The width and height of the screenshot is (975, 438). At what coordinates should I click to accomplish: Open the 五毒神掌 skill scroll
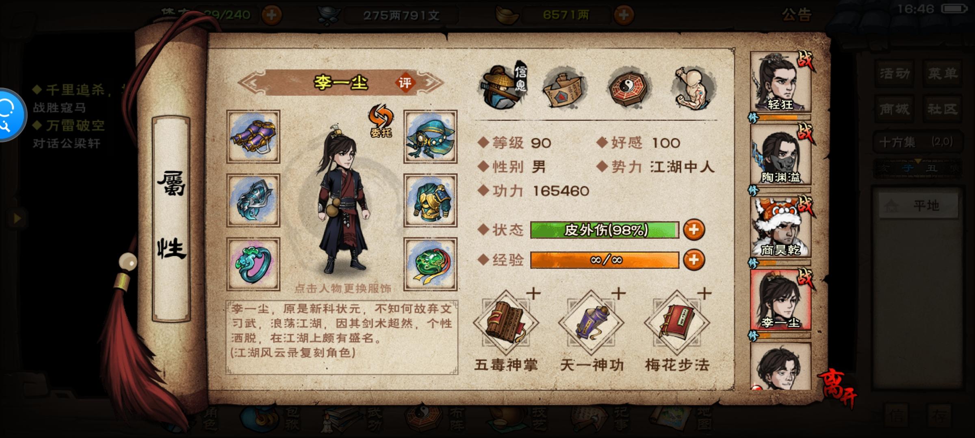[506, 323]
